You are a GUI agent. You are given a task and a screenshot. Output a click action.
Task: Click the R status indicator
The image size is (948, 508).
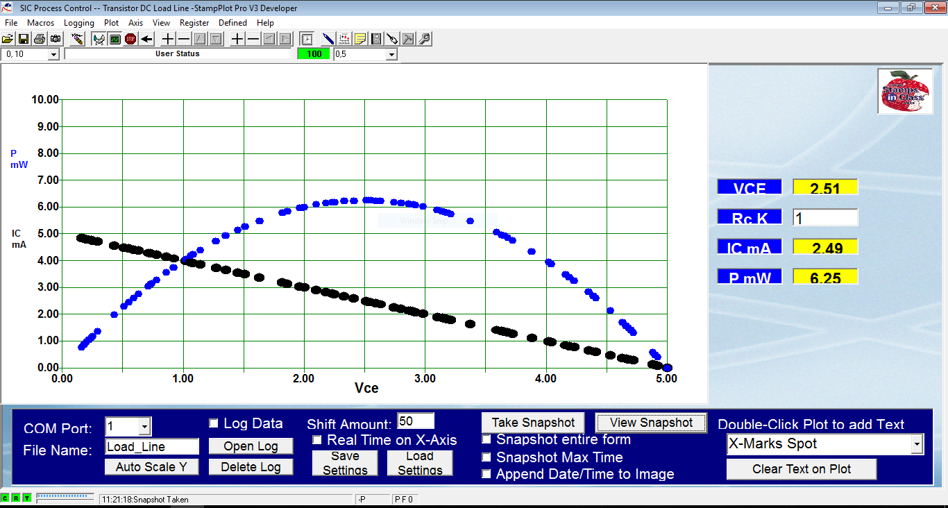pos(16,498)
